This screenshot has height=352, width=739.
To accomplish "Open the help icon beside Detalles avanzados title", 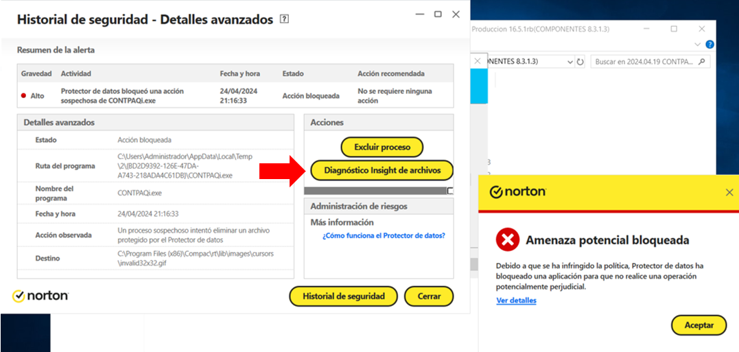I will [283, 19].
